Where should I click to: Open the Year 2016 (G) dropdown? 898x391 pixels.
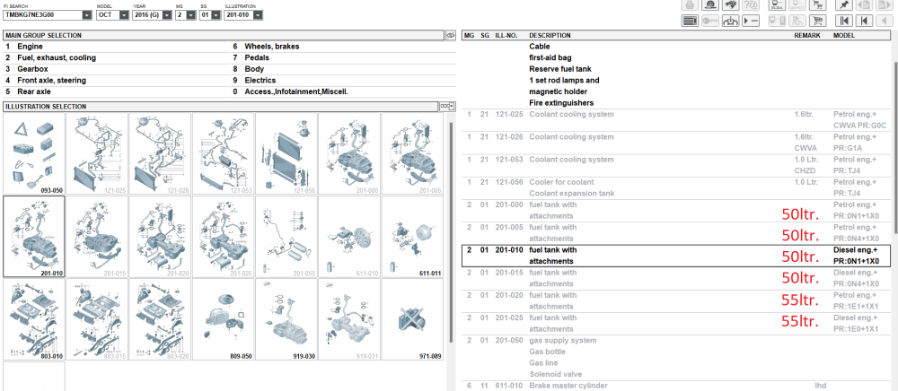click(167, 15)
